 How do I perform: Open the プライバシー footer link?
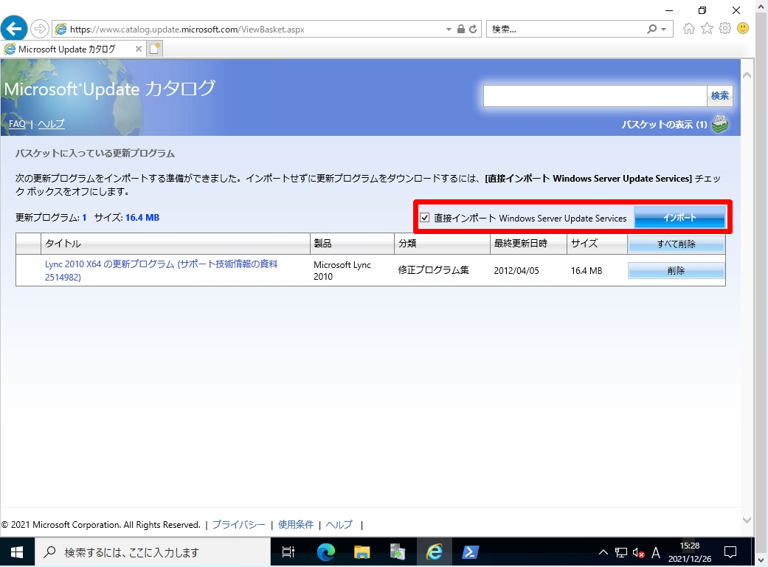coord(238,525)
